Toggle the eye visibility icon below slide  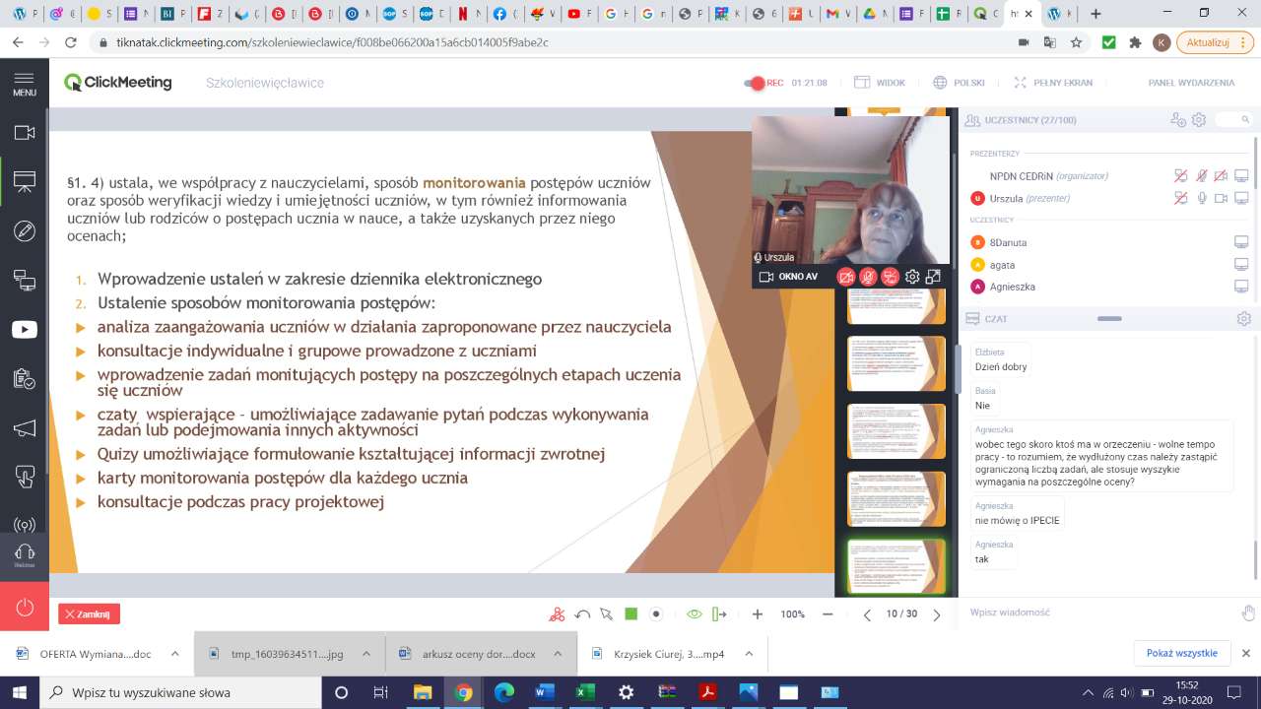coord(694,614)
